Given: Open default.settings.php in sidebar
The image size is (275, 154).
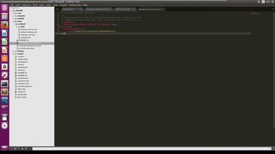Looking at the screenshot, I should point(29,33).
